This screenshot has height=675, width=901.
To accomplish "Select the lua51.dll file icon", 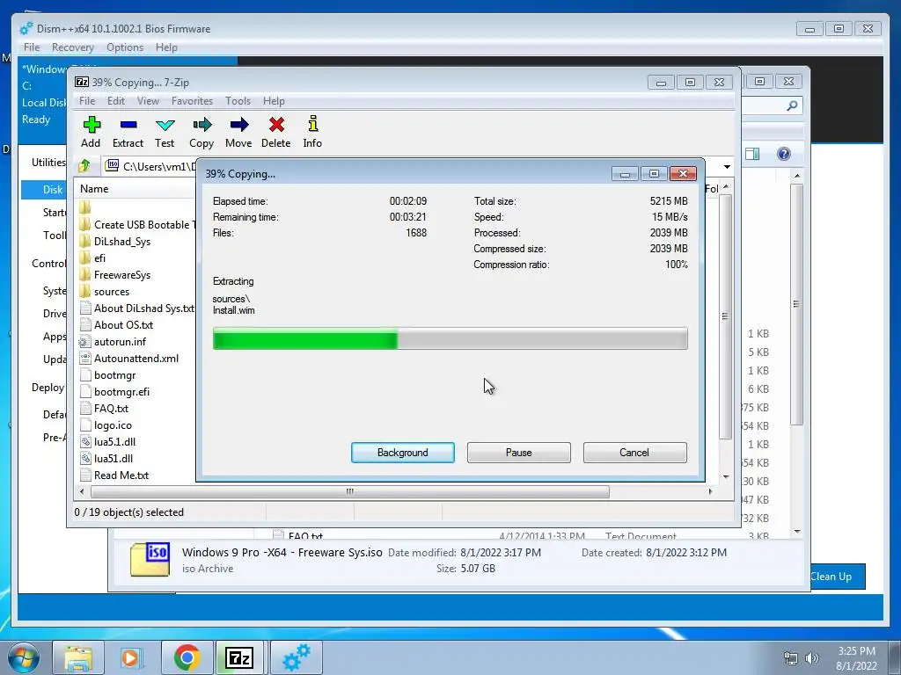I will click(x=85, y=459).
